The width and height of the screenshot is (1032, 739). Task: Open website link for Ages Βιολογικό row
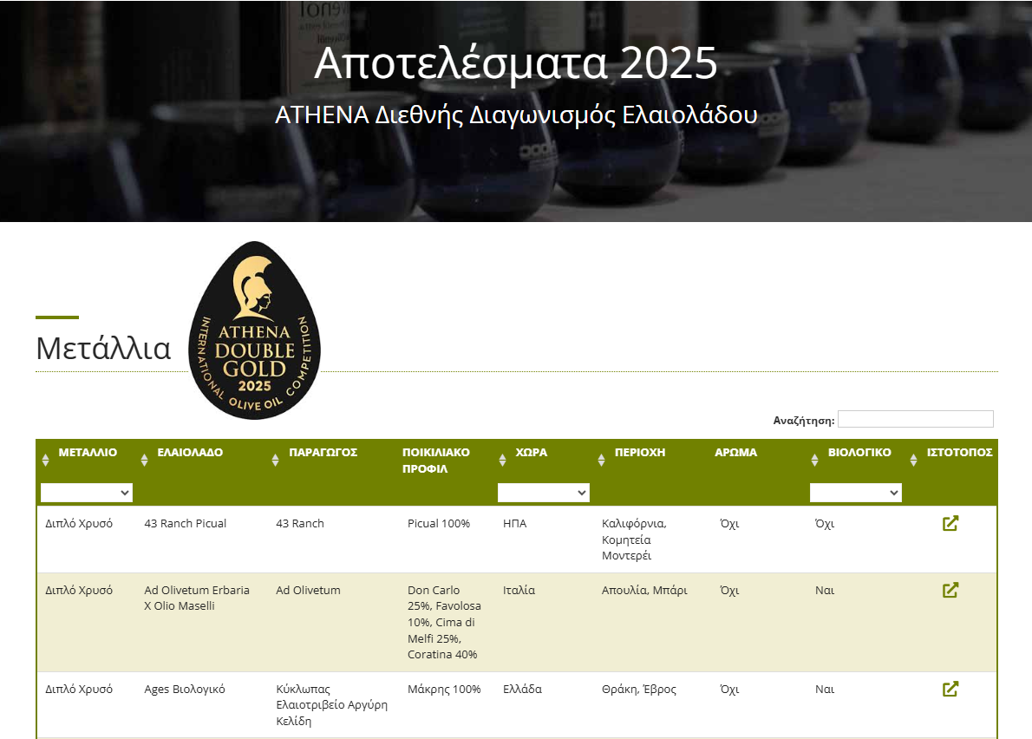tap(950, 689)
